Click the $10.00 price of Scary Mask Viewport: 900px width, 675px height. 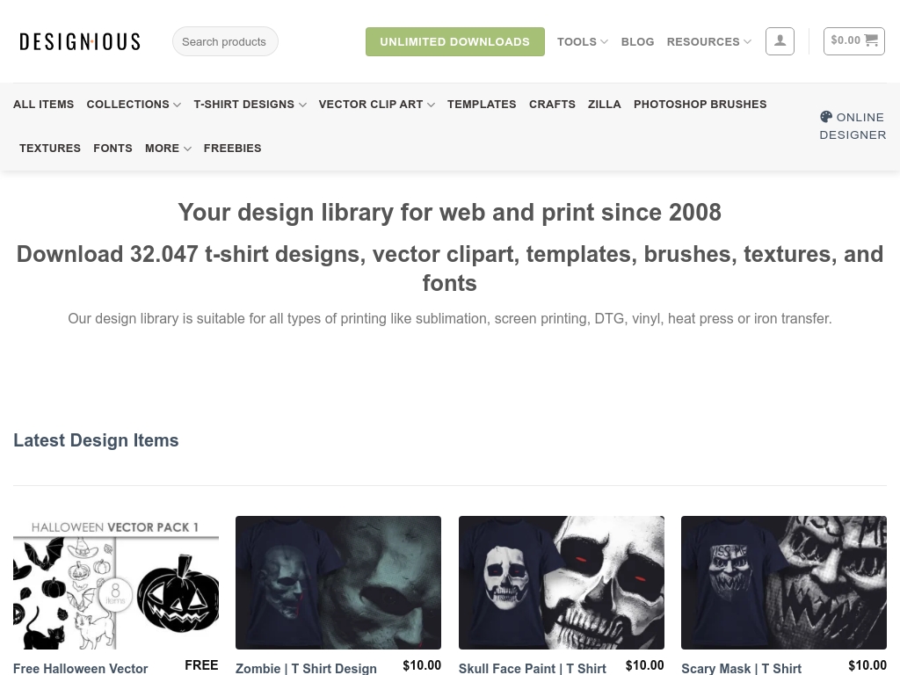point(867,665)
